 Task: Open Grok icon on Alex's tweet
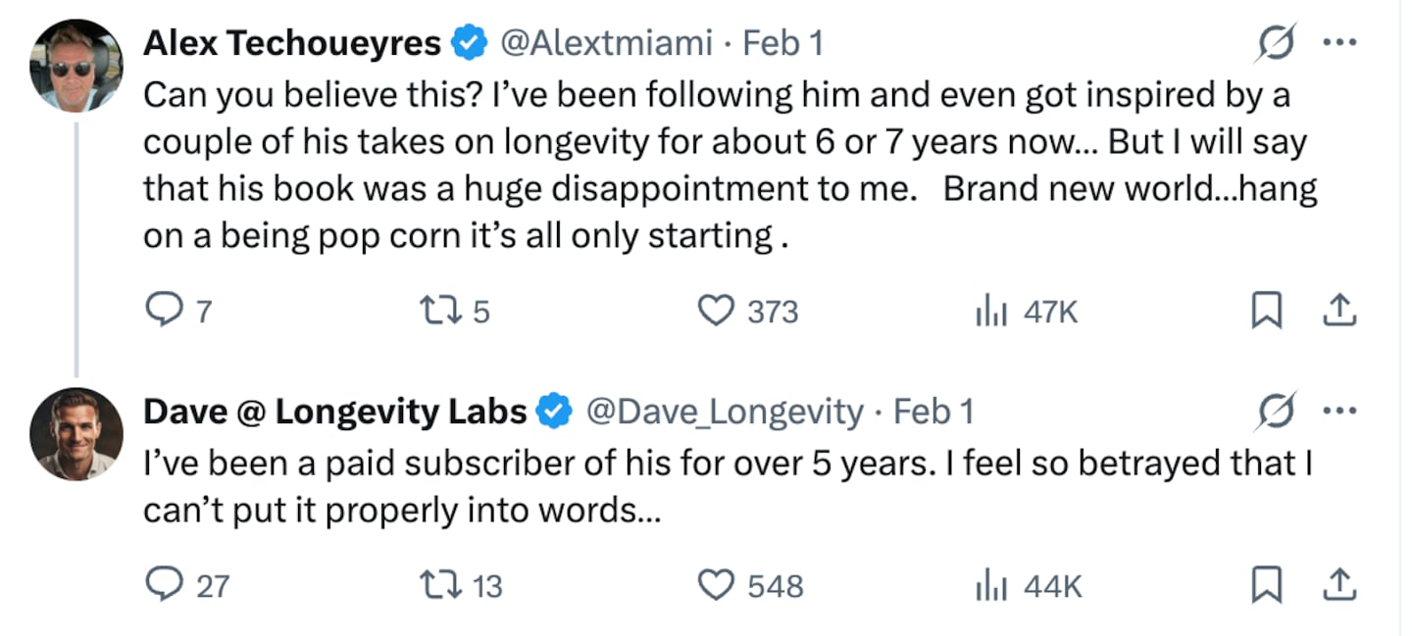pyautogui.click(x=1276, y=43)
